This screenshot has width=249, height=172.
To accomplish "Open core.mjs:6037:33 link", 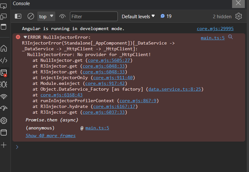I will [x=104, y=112].
